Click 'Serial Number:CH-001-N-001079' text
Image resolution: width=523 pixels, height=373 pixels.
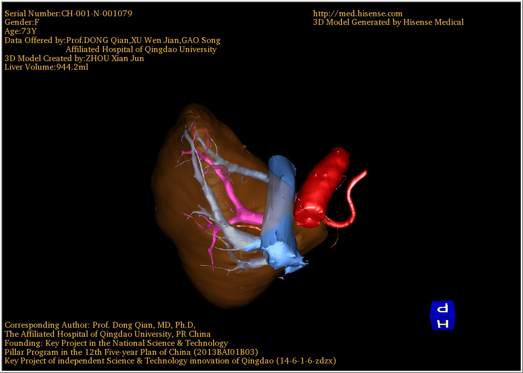coord(68,13)
